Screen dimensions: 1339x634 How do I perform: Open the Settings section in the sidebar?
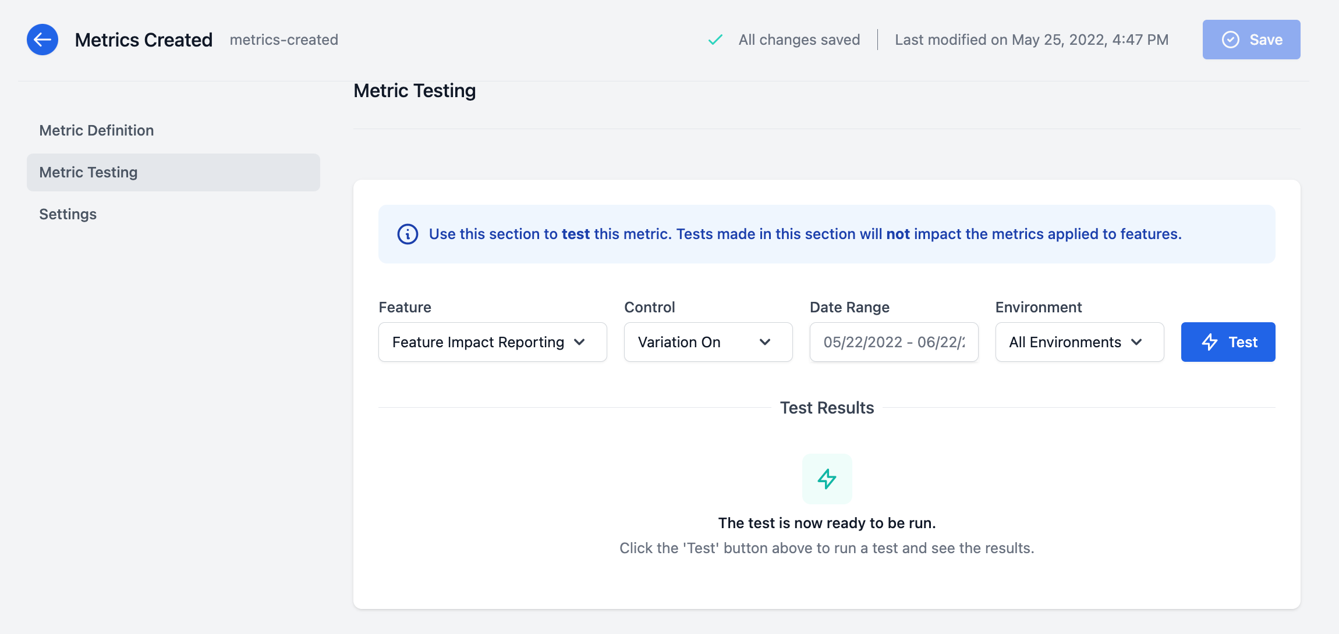tap(68, 214)
